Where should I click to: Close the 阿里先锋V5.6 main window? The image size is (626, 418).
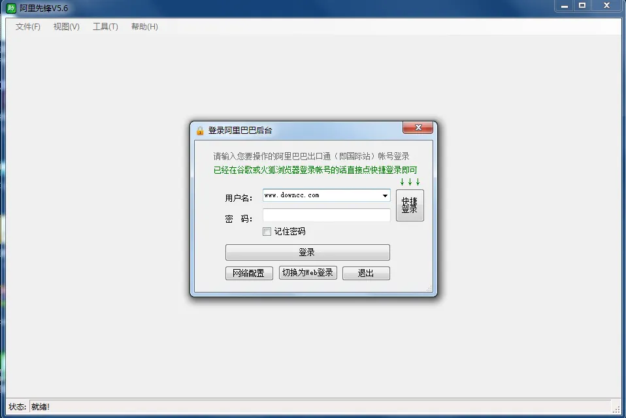[606, 6]
